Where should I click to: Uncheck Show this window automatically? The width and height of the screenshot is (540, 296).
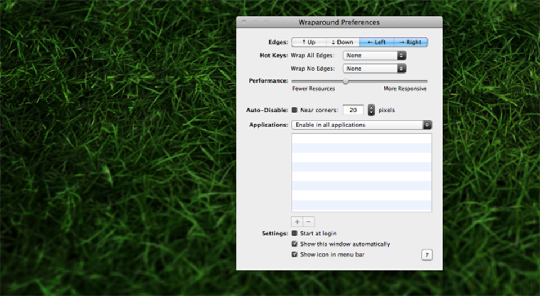294,244
